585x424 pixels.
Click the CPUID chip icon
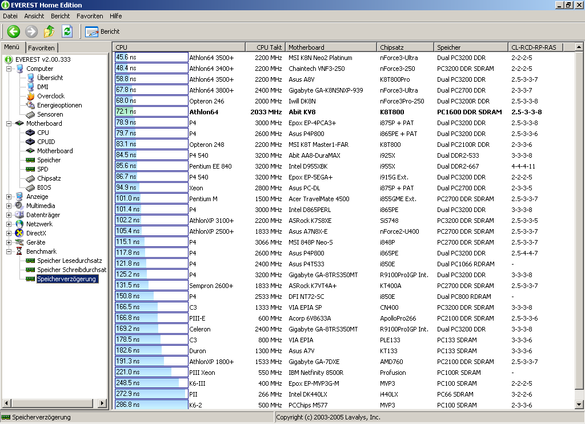pos(30,142)
